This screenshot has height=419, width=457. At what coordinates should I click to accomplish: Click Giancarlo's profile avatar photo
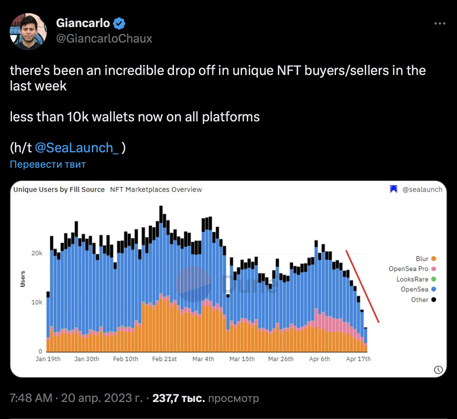[x=28, y=32]
